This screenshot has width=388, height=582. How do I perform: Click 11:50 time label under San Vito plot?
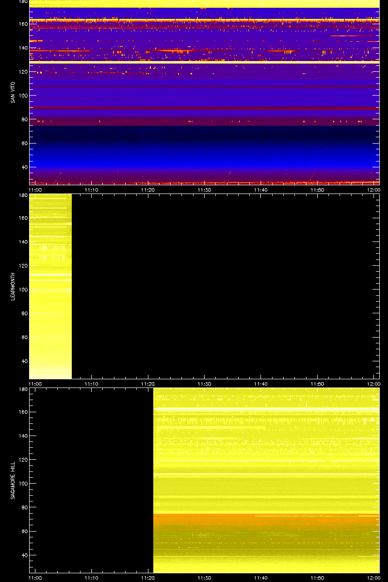click(x=317, y=190)
